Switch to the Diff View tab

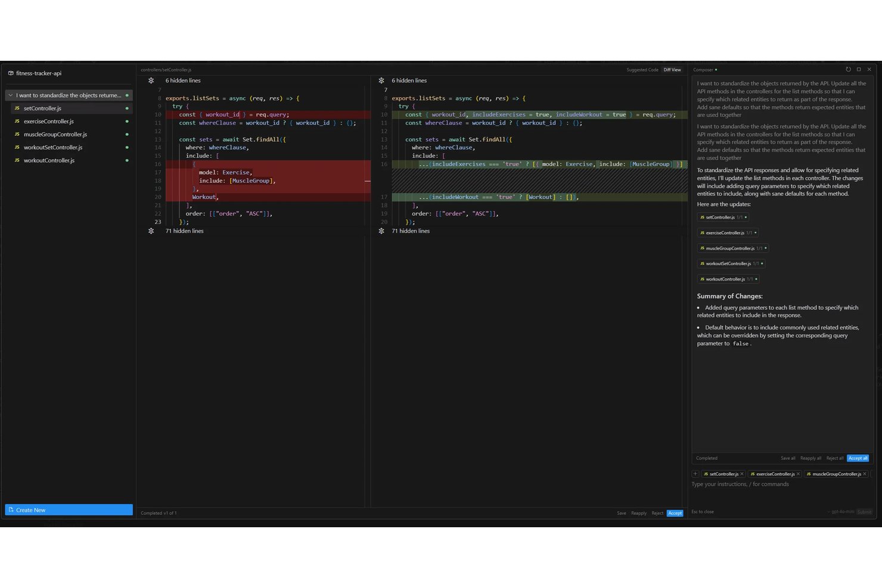[x=672, y=70]
